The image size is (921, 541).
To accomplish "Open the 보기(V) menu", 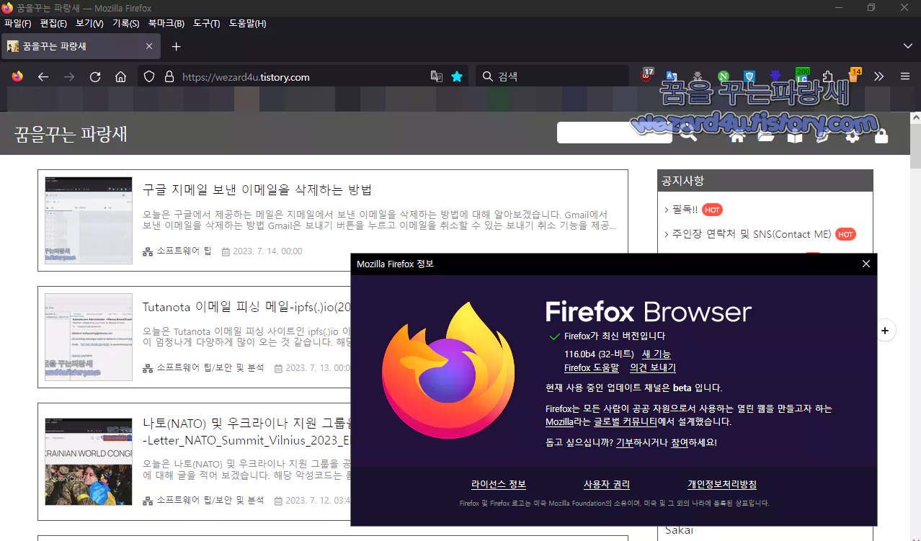I will [x=89, y=23].
